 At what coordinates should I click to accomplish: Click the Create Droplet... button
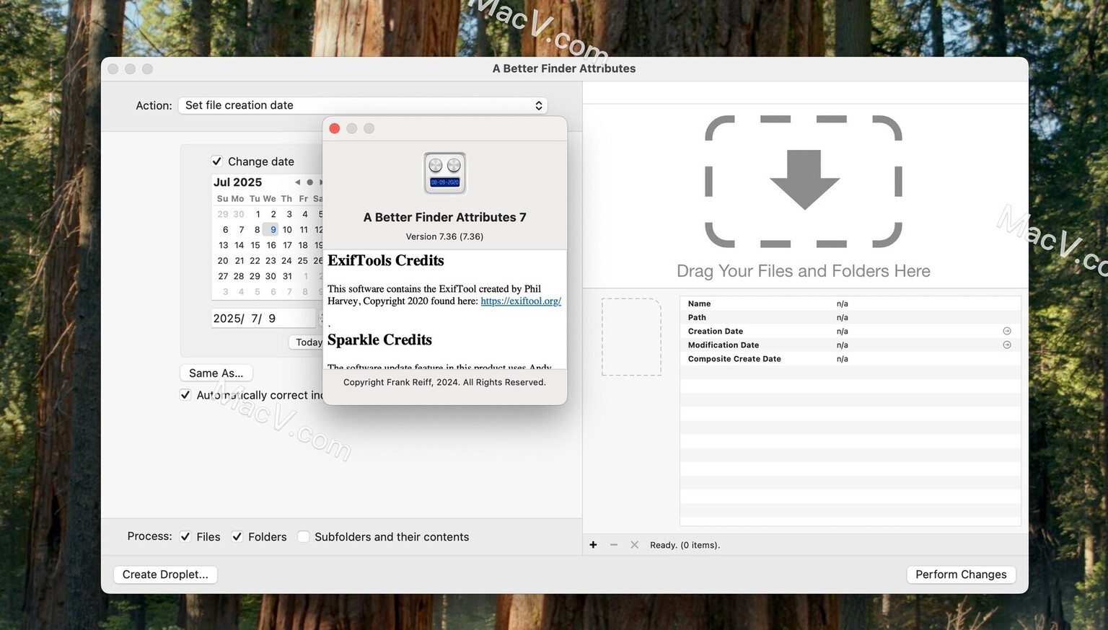pyautogui.click(x=165, y=574)
